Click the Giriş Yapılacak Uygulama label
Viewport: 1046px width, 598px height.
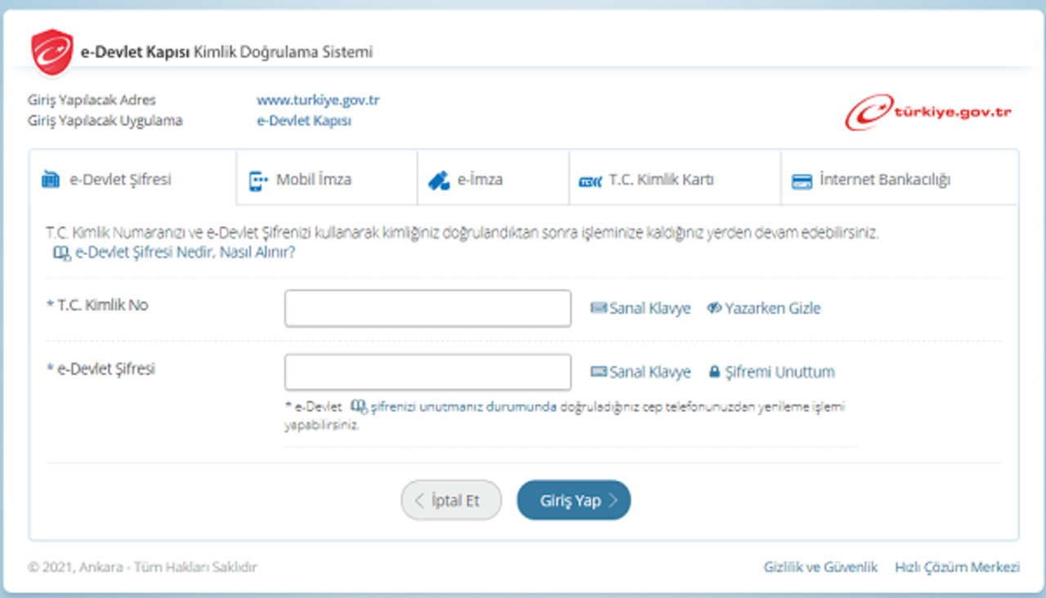(x=105, y=121)
